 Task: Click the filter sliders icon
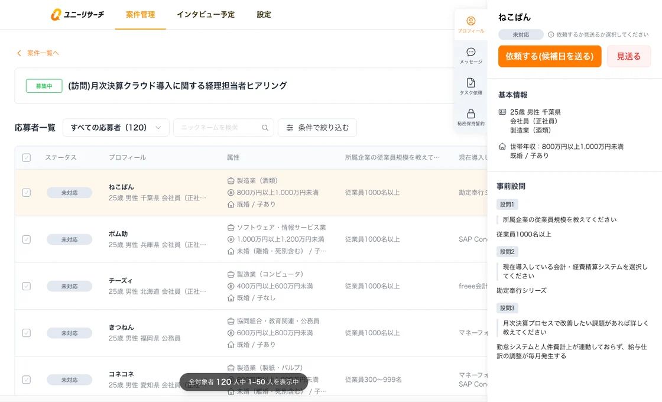click(x=290, y=128)
